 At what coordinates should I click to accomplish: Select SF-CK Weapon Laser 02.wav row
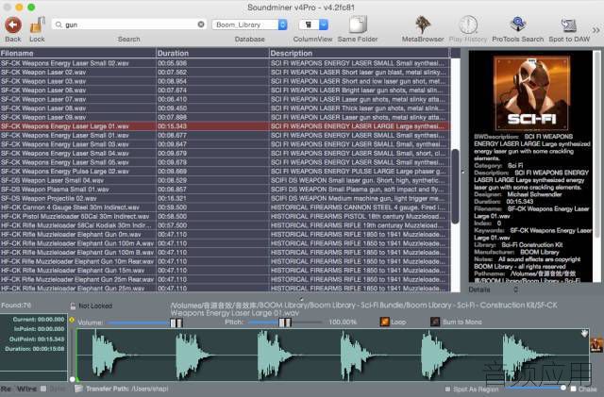[225, 73]
